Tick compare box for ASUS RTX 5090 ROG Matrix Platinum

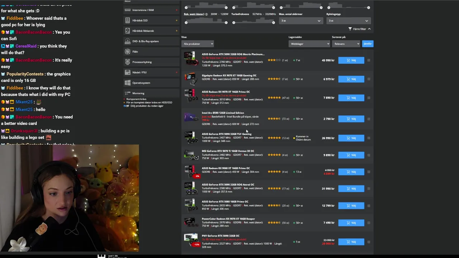[x=369, y=60]
